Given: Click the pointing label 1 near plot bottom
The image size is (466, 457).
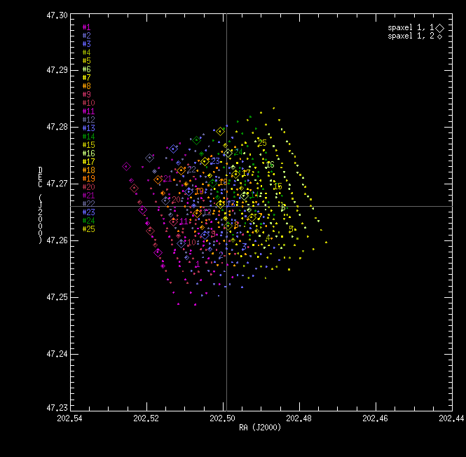Looking at the screenshot, I should point(198,264).
